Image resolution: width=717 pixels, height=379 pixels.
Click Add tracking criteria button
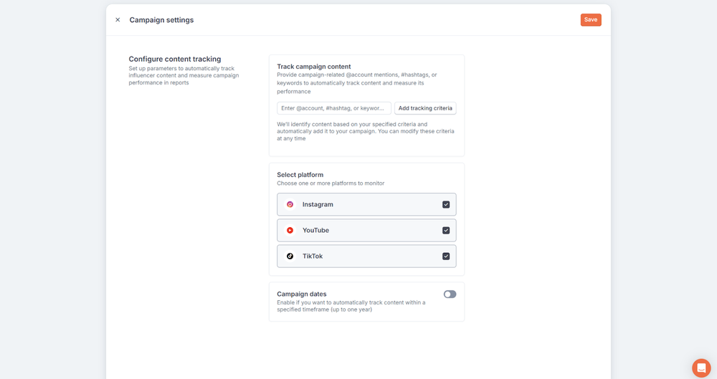425,108
